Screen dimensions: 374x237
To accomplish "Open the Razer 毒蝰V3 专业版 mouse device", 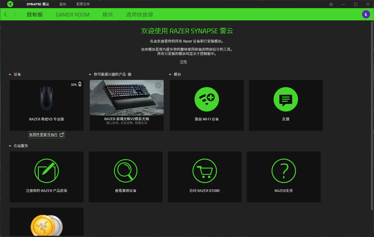I will [47, 105].
